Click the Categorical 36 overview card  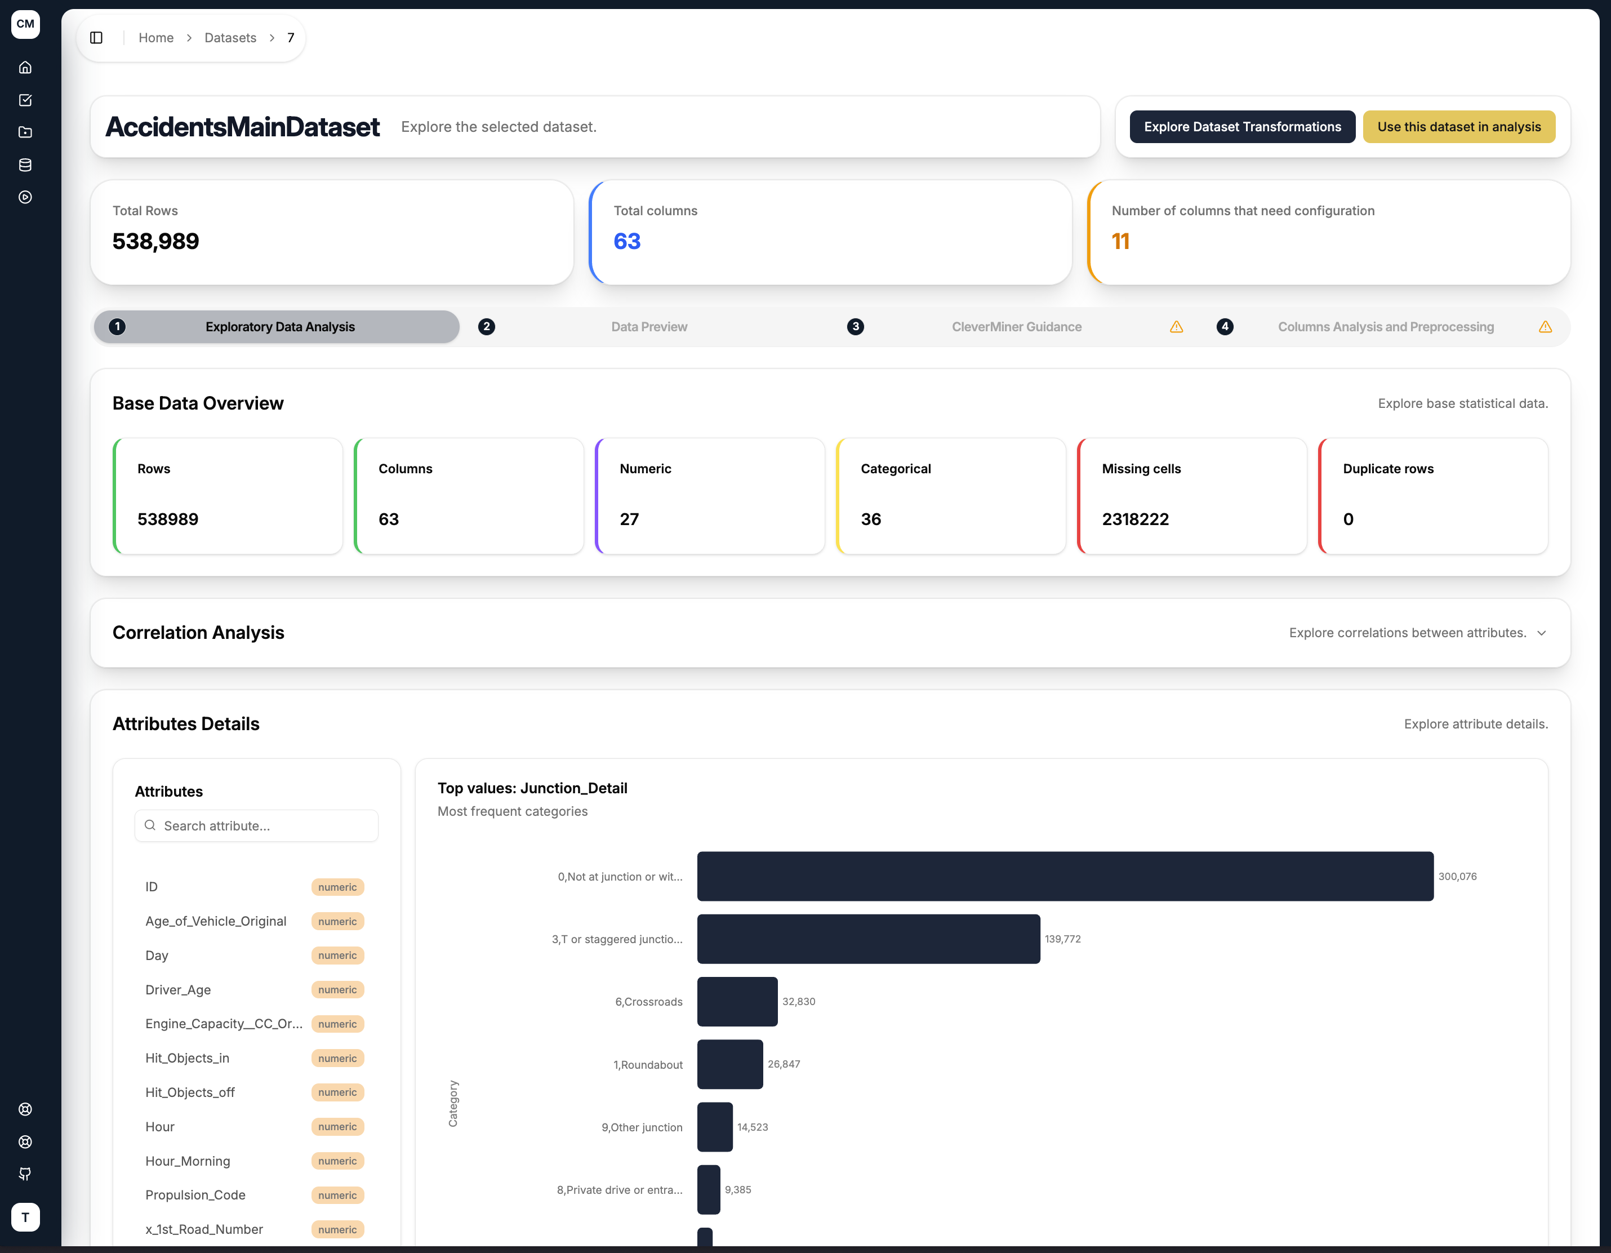click(951, 496)
